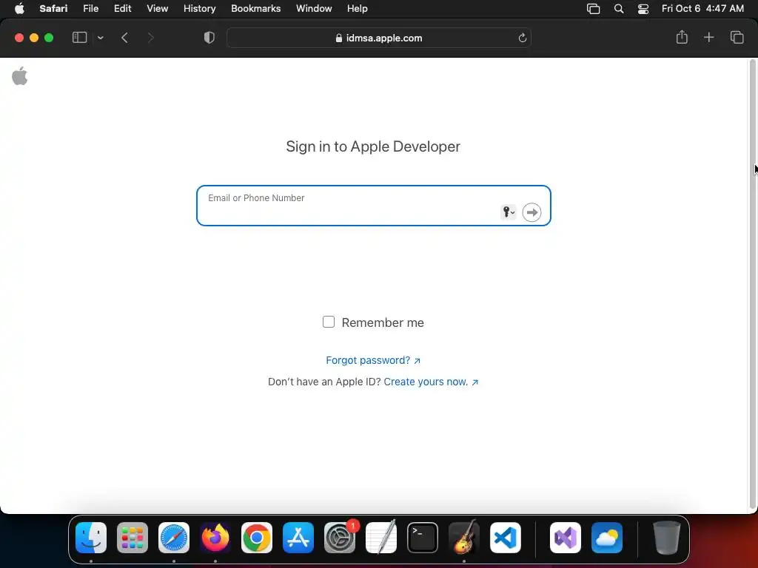Expand the sidebar tab group dropdown chevron

point(100,38)
